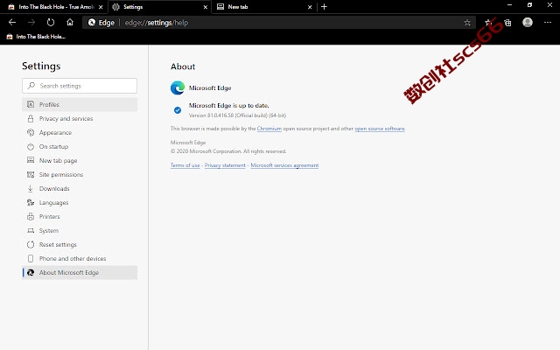This screenshot has height=350, width=560.
Task: Minimize the browser window
Action: pos(509,5)
